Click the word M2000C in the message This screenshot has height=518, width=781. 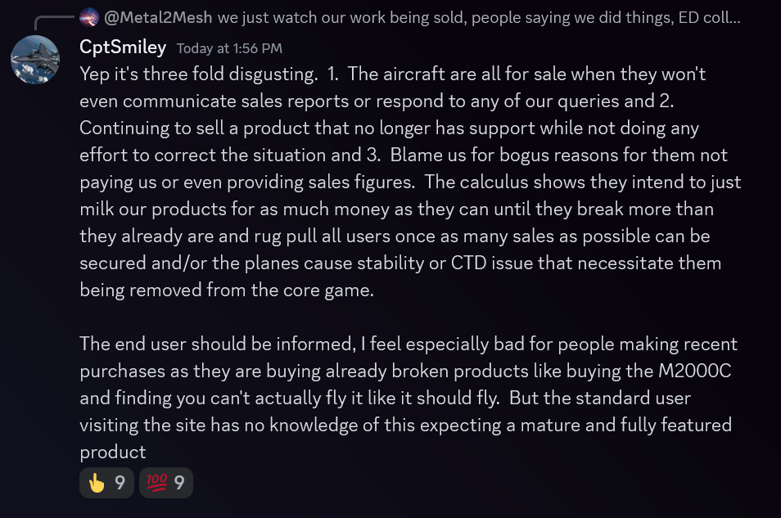coord(694,371)
